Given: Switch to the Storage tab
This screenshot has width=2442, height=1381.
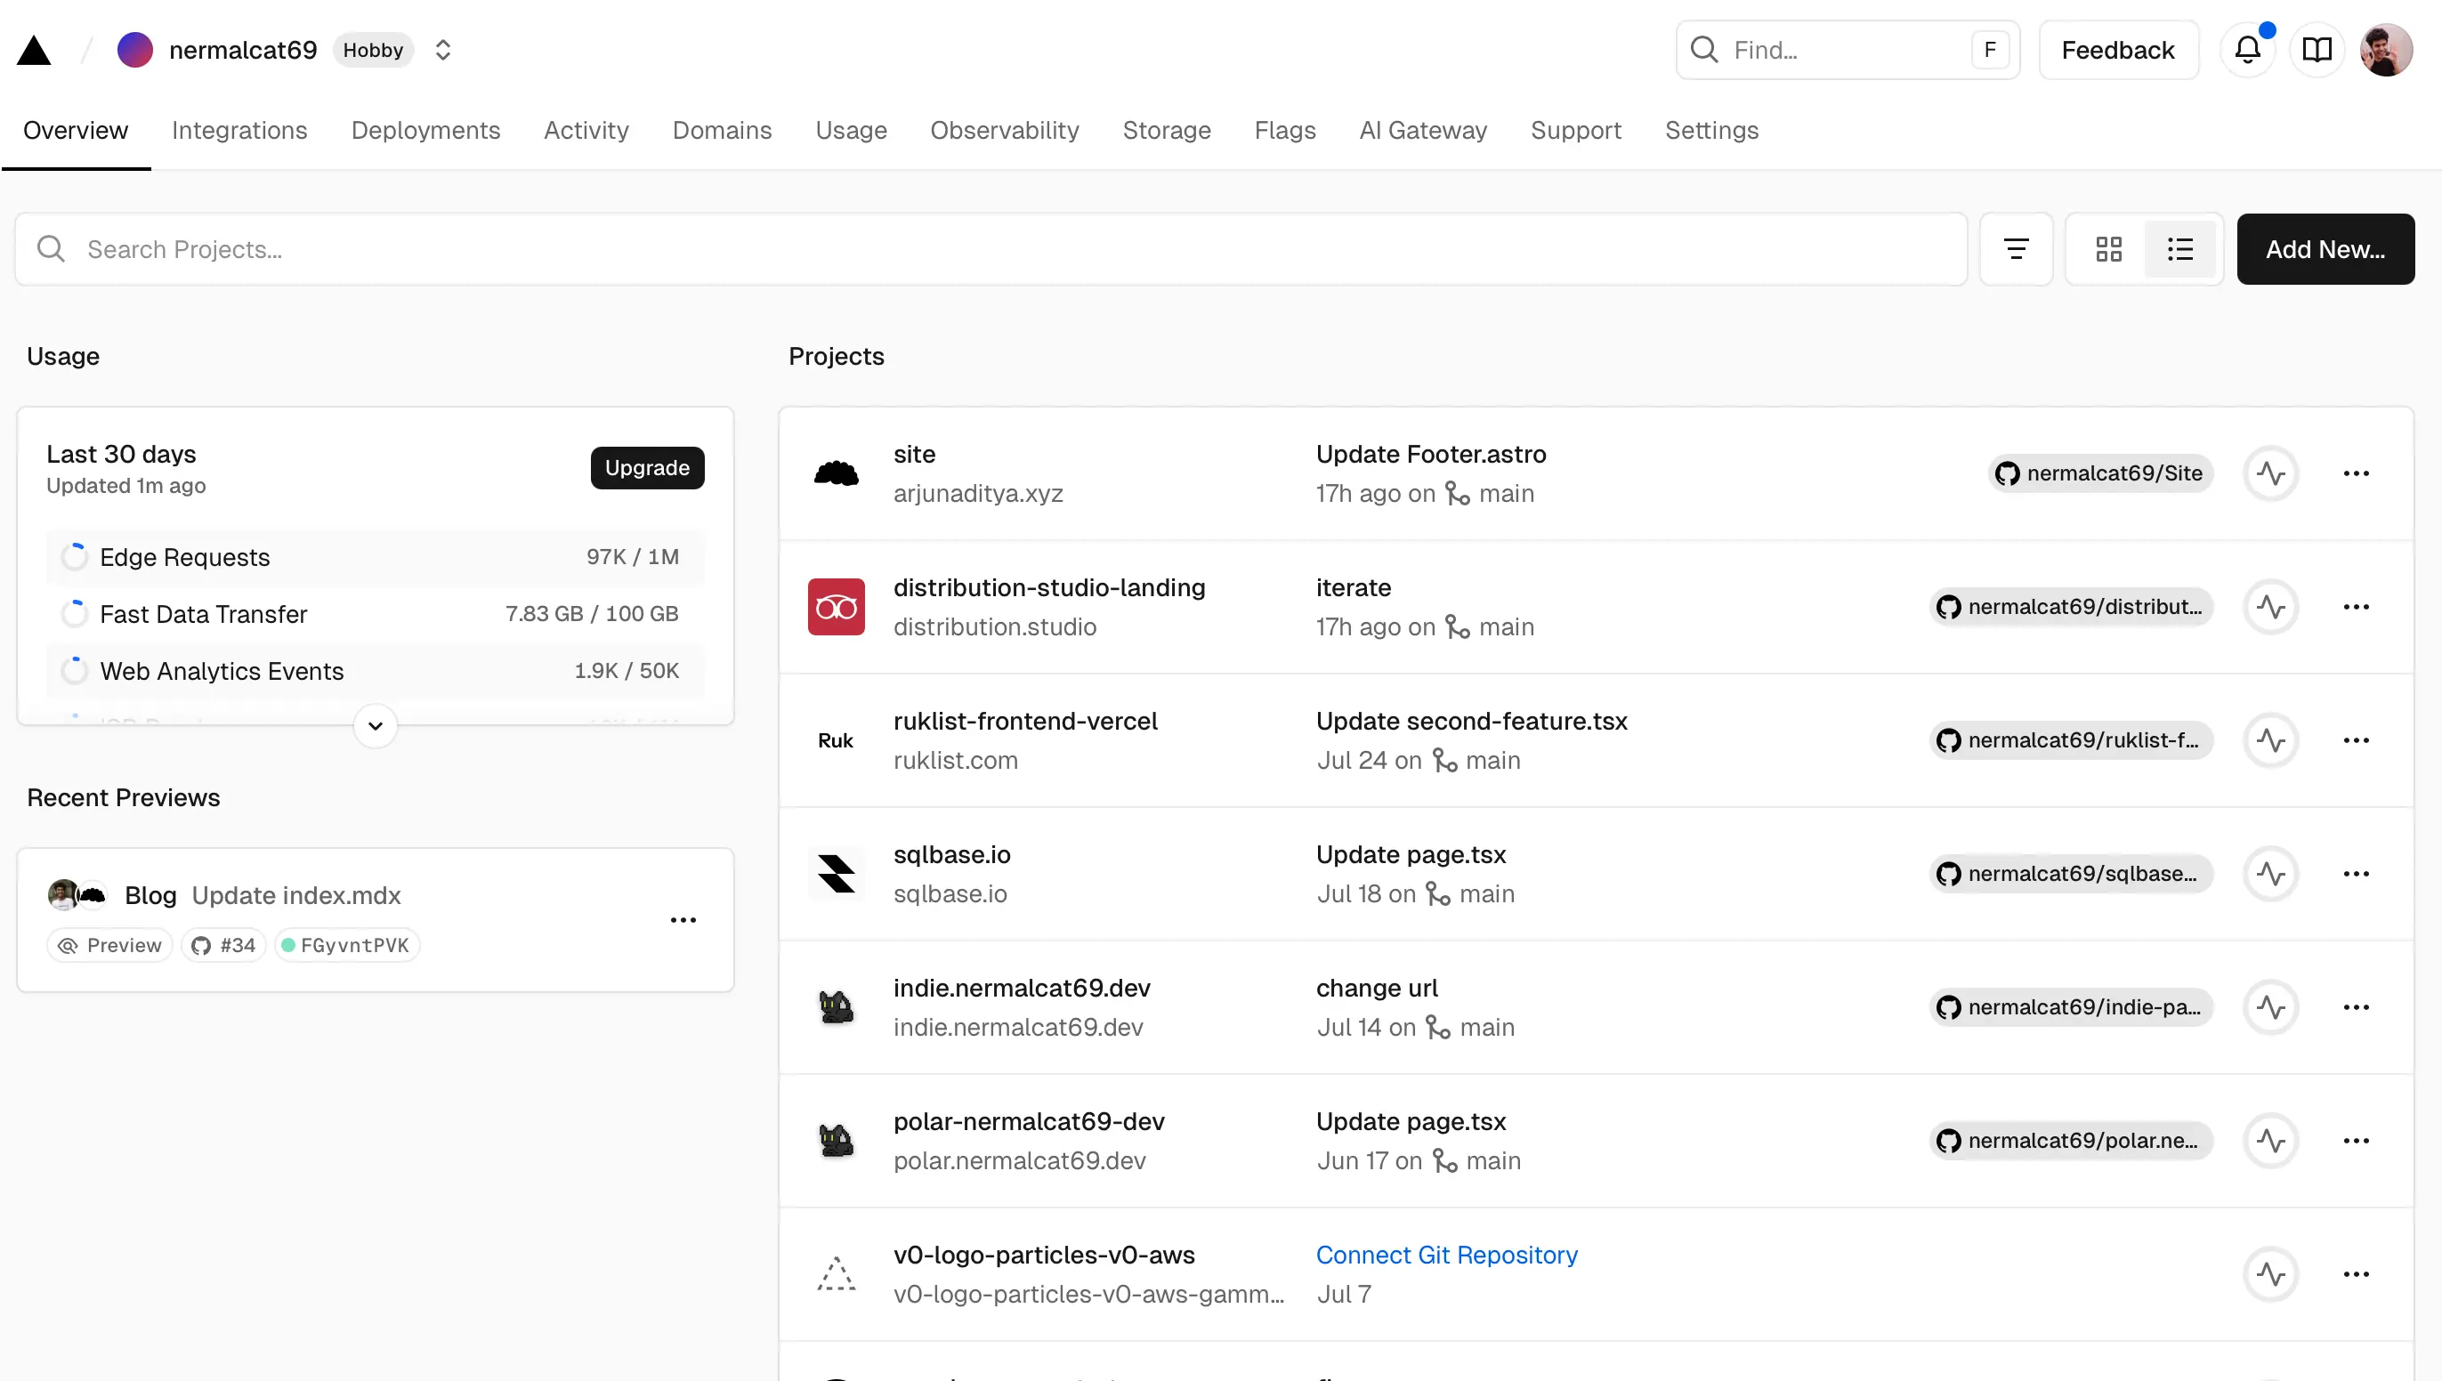Looking at the screenshot, I should 1167,130.
